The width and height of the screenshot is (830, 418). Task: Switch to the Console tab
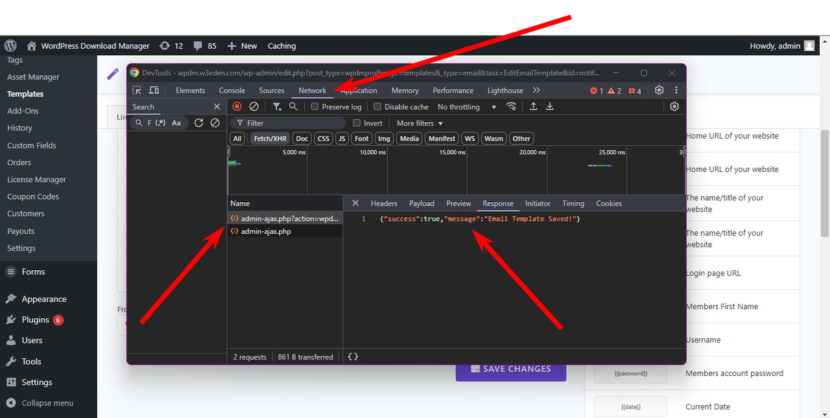(x=232, y=91)
